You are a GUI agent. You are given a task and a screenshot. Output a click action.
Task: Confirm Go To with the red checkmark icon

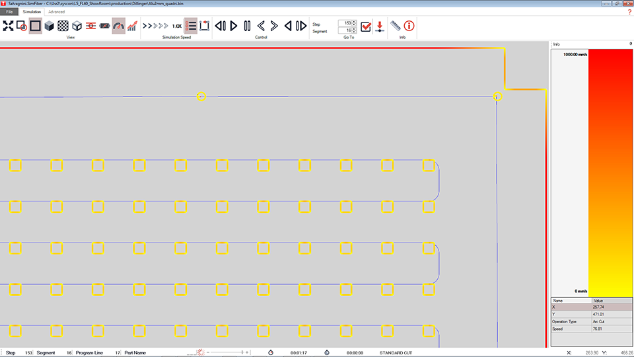tap(366, 26)
